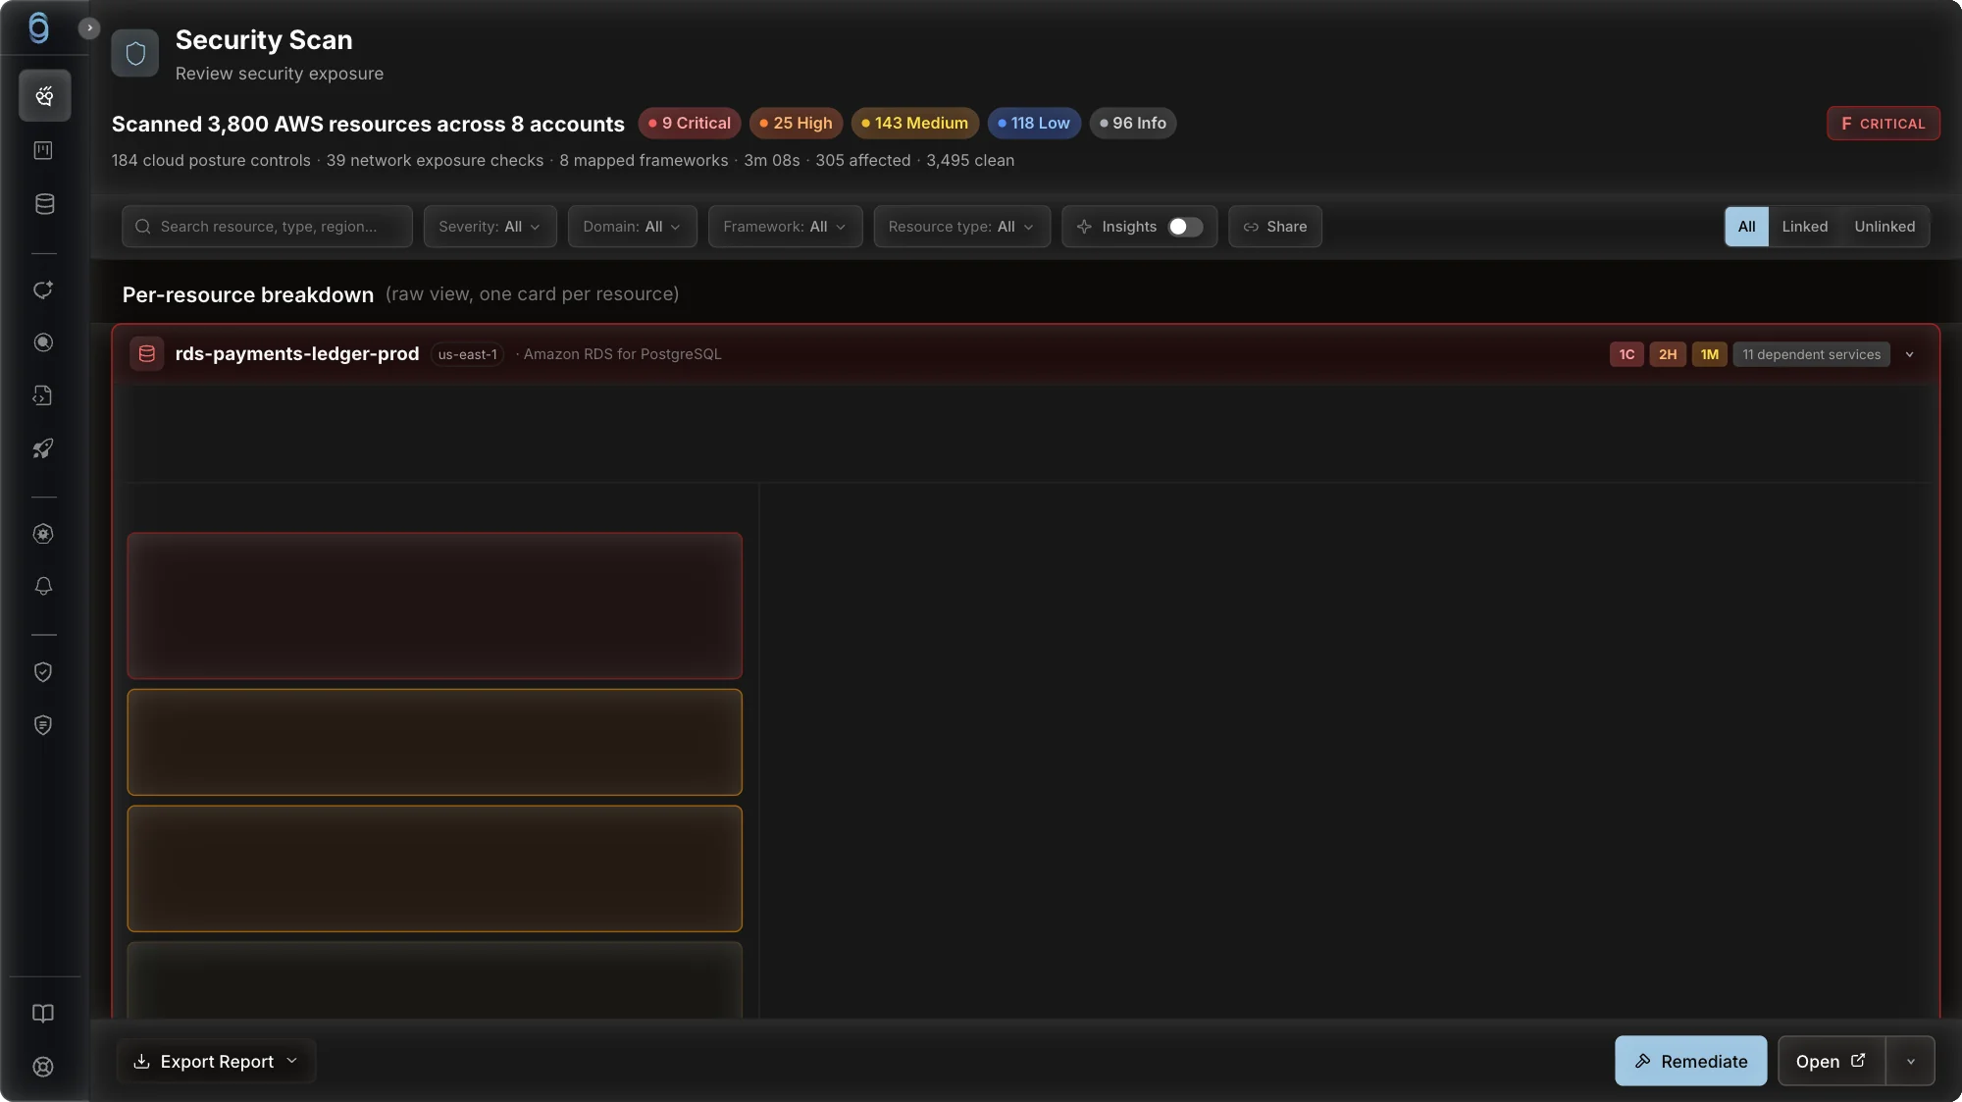
Task: Open the sparkle refresh sidebar icon
Action: (43, 290)
